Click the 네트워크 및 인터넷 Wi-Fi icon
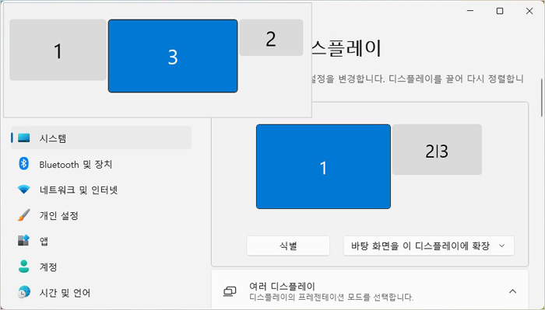Image resolution: width=545 pixels, height=310 pixels. coord(23,190)
